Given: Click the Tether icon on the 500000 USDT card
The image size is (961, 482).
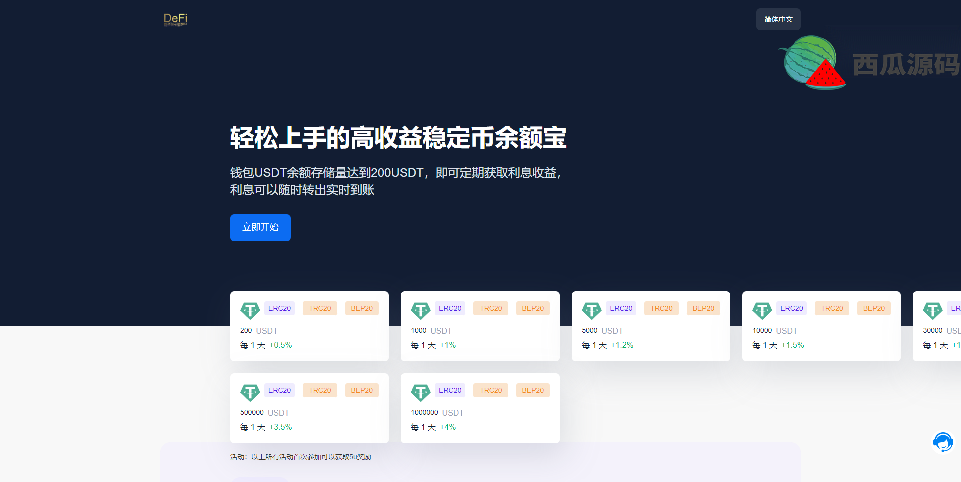Looking at the screenshot, I should pyautogui.click(x=250, y=393).
